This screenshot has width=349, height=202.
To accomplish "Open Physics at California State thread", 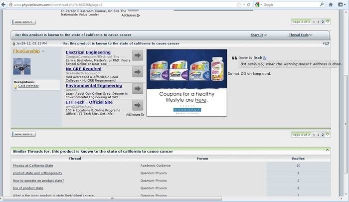I will pyautogui.click(x=33, y=166).
